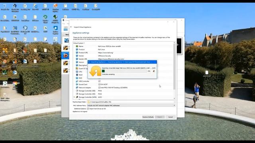Click the settings list scroll-down arrow
This screenshot has width=255, height=143.
pos(175,98)
